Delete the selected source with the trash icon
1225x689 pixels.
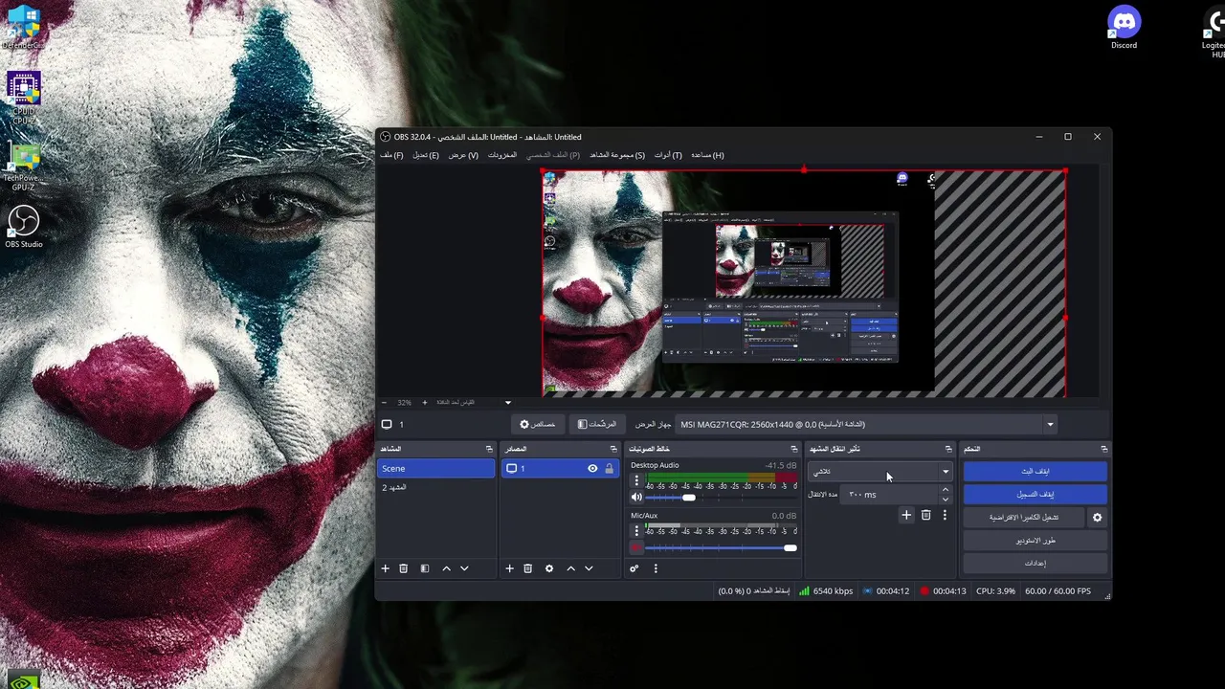pos(527,568)
